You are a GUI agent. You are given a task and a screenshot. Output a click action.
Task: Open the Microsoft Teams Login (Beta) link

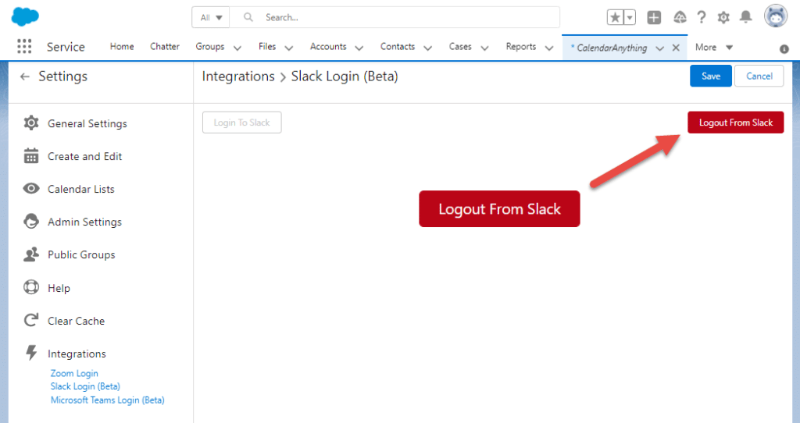[x=107, y=400]
